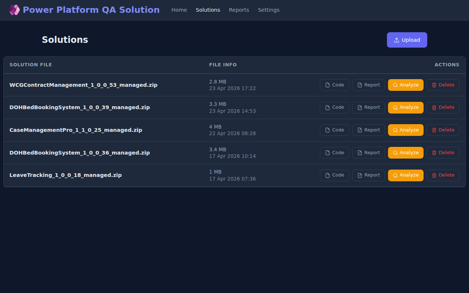Image resolution: width=469 pixels, height=293 pixels.
Task: Select the magnifier icon on WCGContractManagement's Analyze button
Action: [395, 85]
